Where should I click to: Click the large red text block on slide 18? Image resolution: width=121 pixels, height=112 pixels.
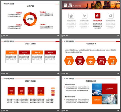pyautogui.click(x=110, y=89)
